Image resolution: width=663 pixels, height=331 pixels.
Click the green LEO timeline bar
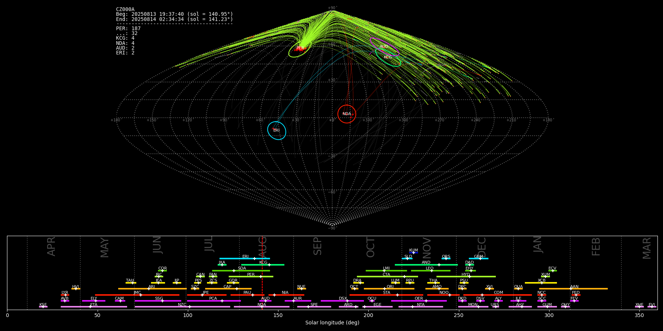pos(431,270)
